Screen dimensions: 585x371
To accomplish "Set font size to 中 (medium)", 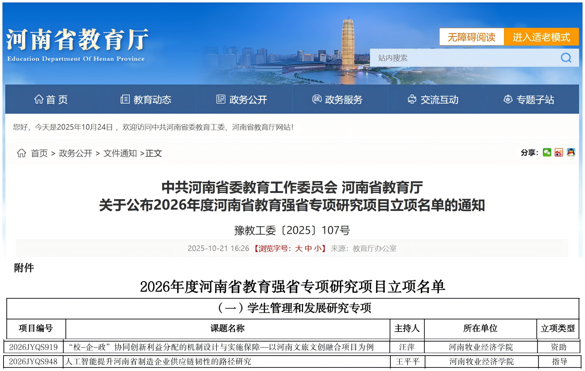I will [308, 249].
